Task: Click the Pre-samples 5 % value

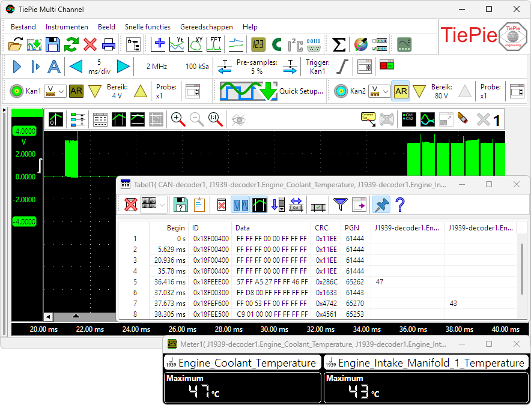Action: click(x=256, y=67)
